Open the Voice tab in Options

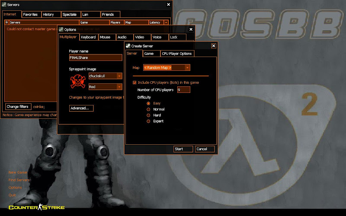click(x=160, y=37)
